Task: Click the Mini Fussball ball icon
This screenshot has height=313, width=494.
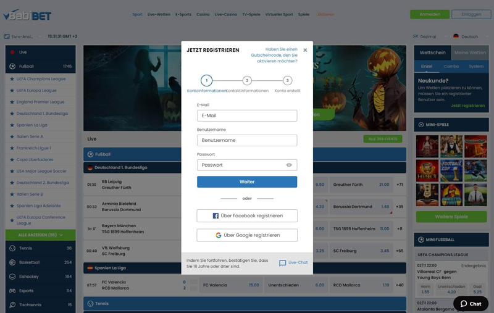Action: (x=421, y=240)
